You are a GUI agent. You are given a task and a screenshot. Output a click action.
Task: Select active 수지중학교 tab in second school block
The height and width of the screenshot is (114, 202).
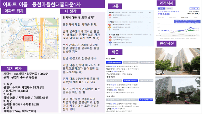tap(130, 81)
